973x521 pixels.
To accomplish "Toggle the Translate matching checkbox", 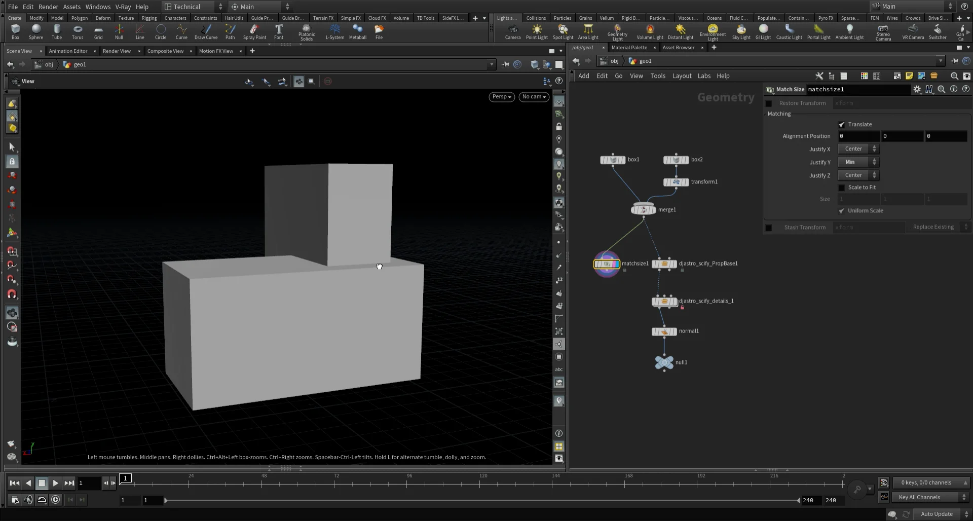I will (842, 124).
